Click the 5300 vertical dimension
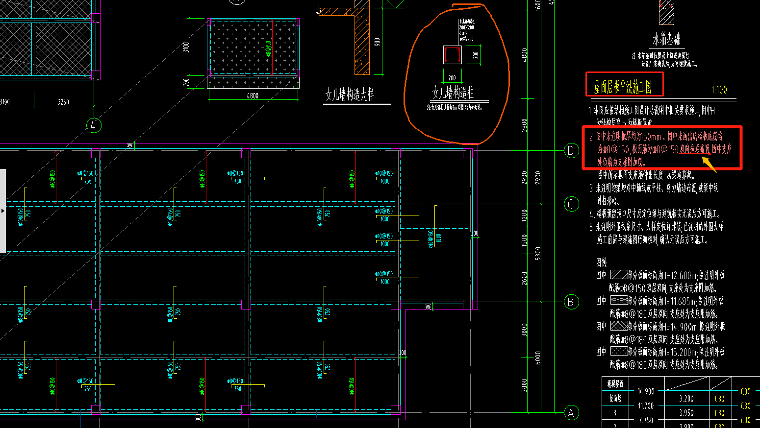 tap(538, 254)
